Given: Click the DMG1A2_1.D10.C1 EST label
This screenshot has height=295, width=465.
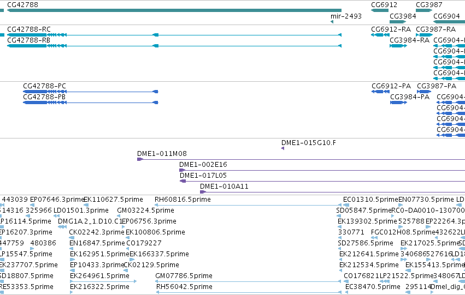Looking at the screenshot, I should click(90, 221).
